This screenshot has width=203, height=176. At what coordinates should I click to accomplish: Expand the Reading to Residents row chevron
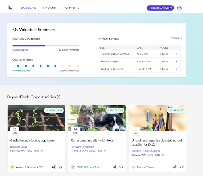pos(176,69)
